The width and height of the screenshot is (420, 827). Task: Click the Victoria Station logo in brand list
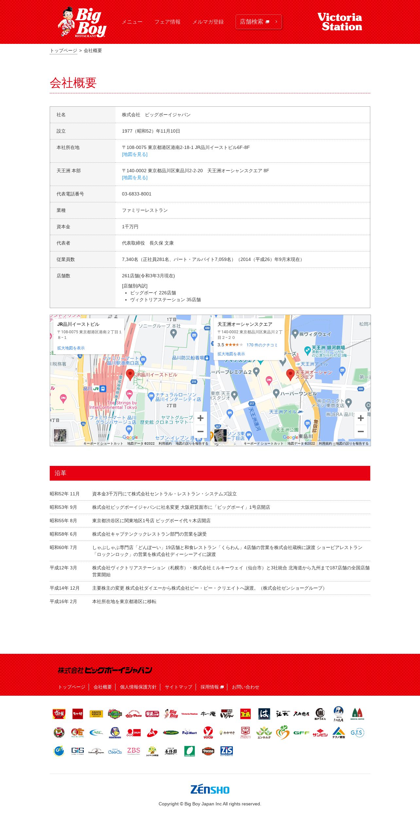pos(189,714)
